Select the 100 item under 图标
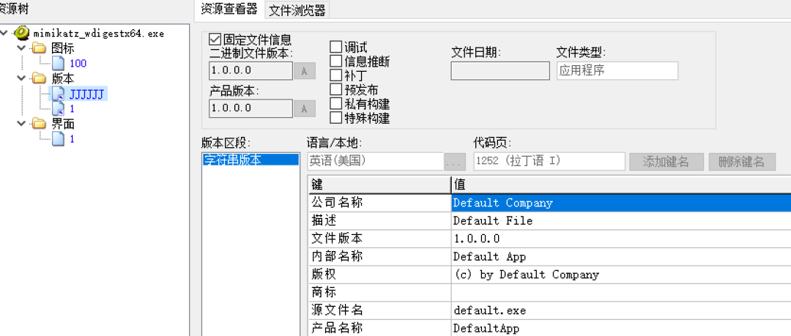 coord(78,64)
